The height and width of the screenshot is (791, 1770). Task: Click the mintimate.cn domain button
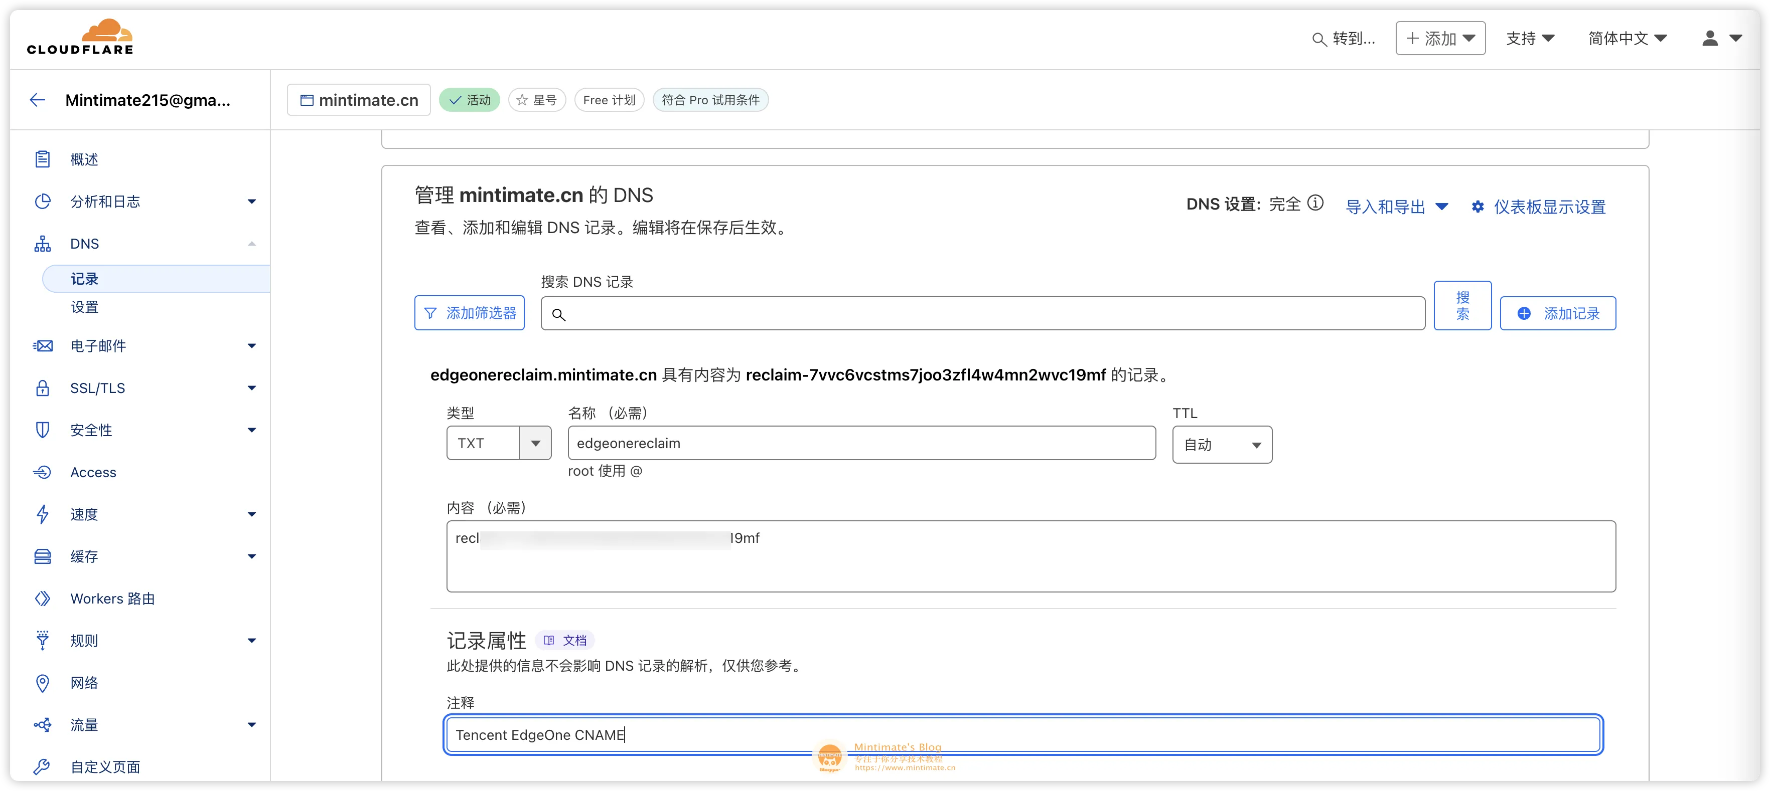(x=359, y=100)
